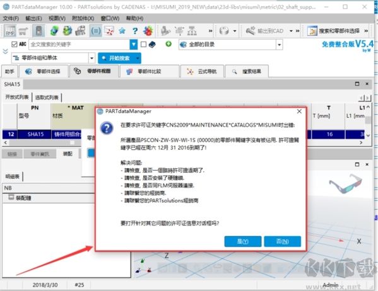Screen dimensions: 378x291
Task: Click the first green globe update icon
Action: pos(54,31)
